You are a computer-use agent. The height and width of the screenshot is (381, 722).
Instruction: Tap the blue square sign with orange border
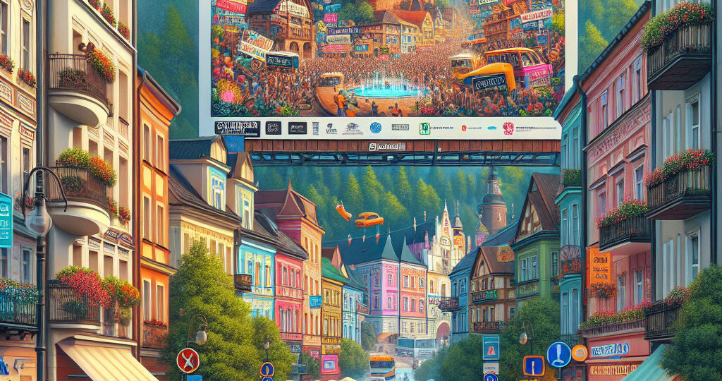coord(533,365)
